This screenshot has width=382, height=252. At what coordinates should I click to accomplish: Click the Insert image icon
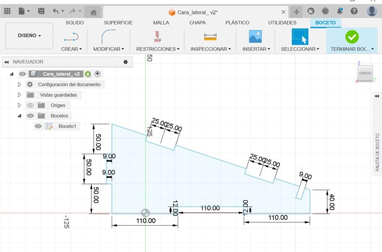(255, 37)
